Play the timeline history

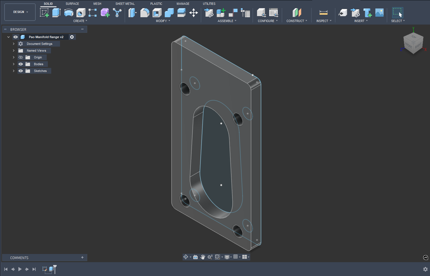pos(20,269)
